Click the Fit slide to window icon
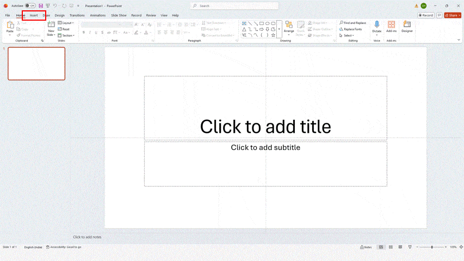 [461, 247]
